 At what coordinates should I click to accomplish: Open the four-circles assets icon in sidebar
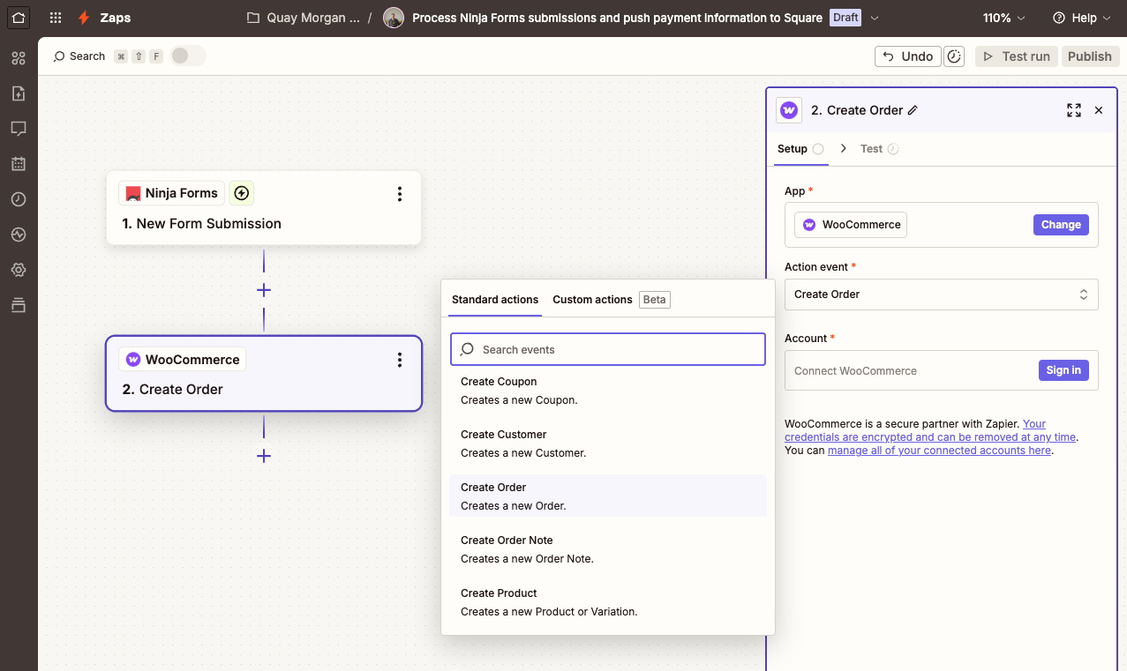pyautogui.click(x=19, y=58)
